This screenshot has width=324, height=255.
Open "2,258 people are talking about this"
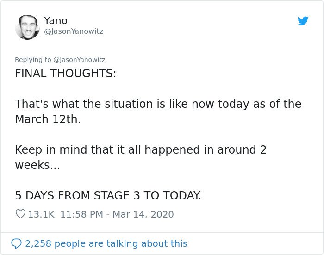tap(106, 243)
